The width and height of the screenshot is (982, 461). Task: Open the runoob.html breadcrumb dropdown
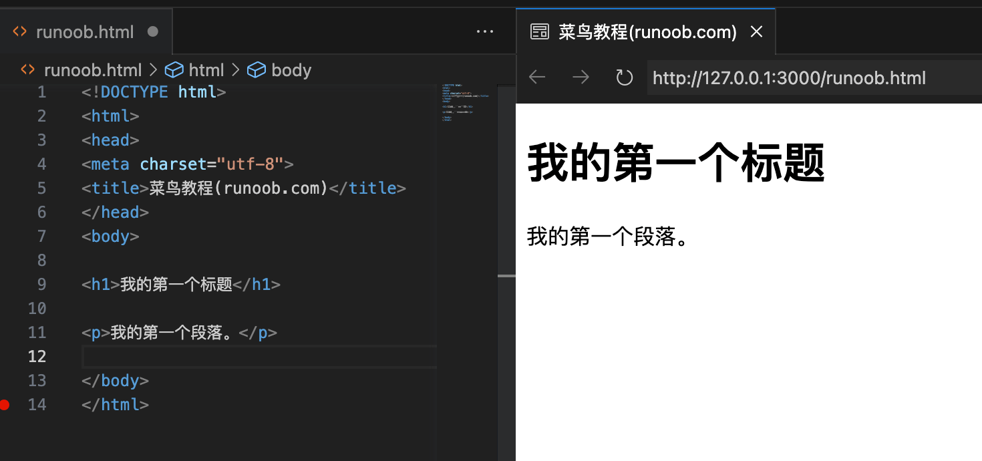pos(93,69)
